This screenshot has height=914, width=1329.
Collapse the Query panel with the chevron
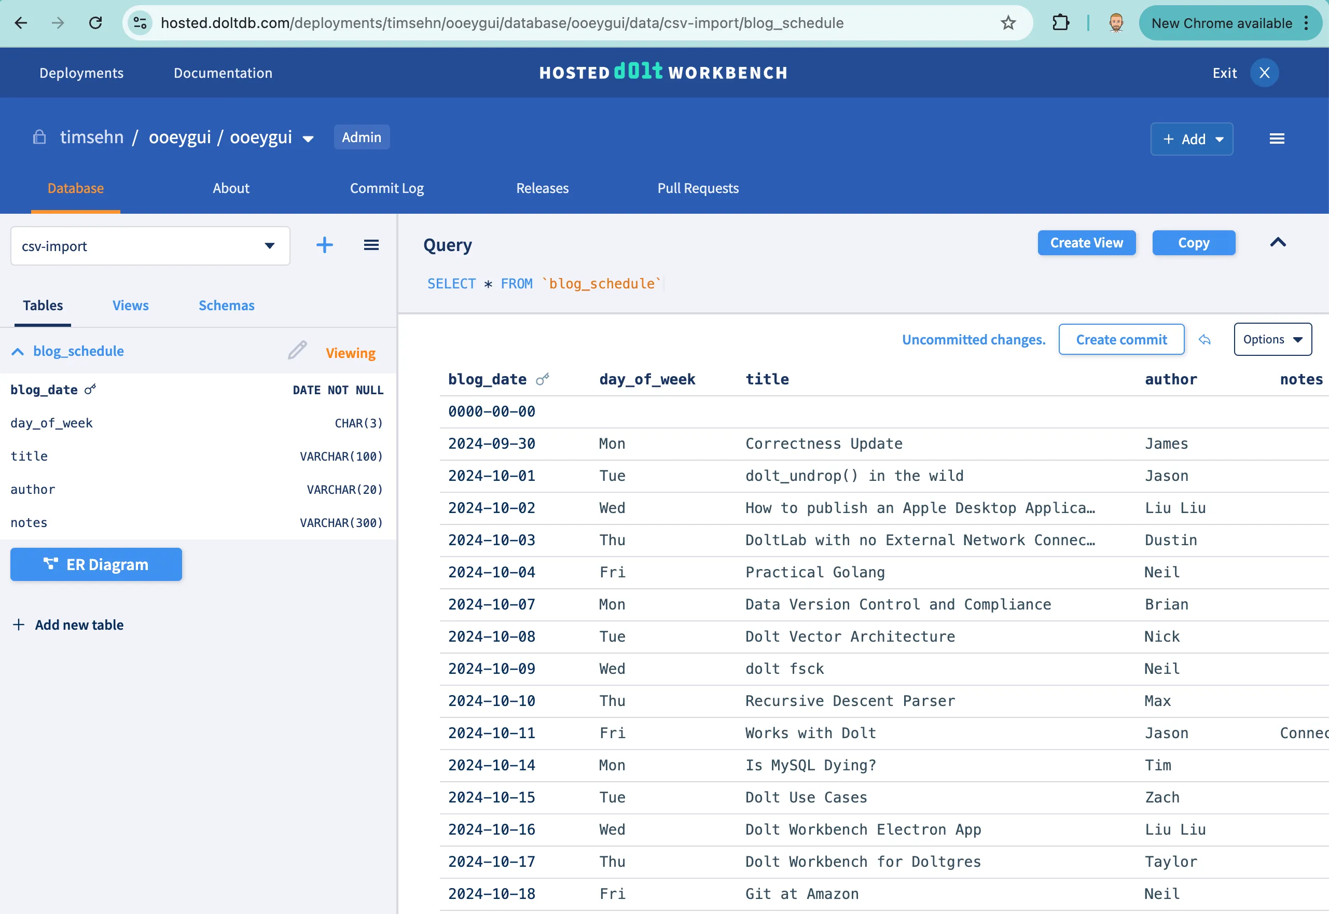tap(1278, 243)
